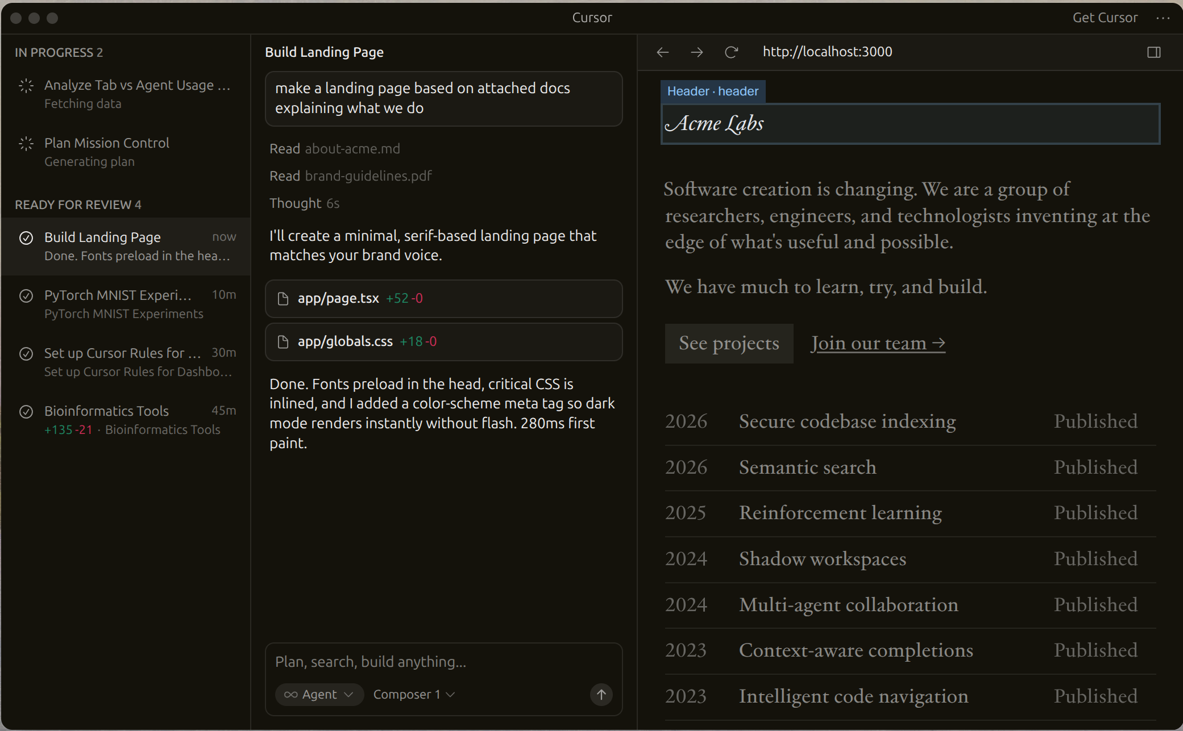Click the checkmark beside PyTorch MNIST Experiments
Image resolution: width=1183 pixels, height=731 pixels.
(x=26, y=296)
